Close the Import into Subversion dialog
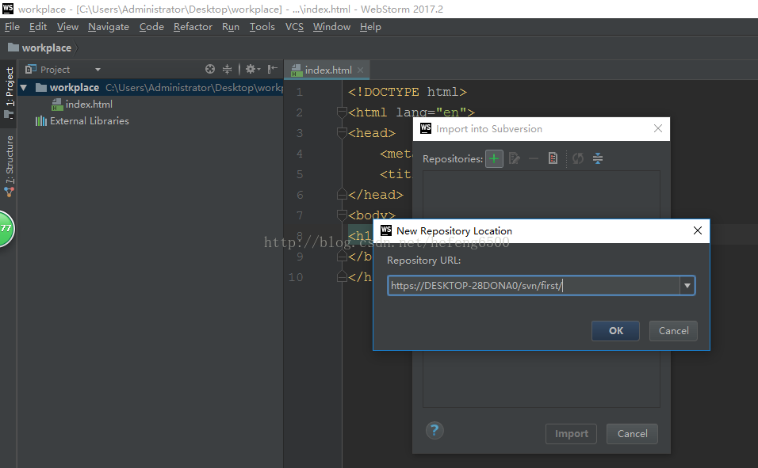 point(658,128)
